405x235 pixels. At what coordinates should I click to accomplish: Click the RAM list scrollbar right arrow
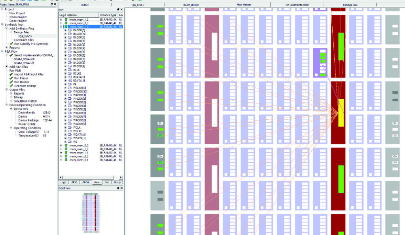click(x=121, y=177)
